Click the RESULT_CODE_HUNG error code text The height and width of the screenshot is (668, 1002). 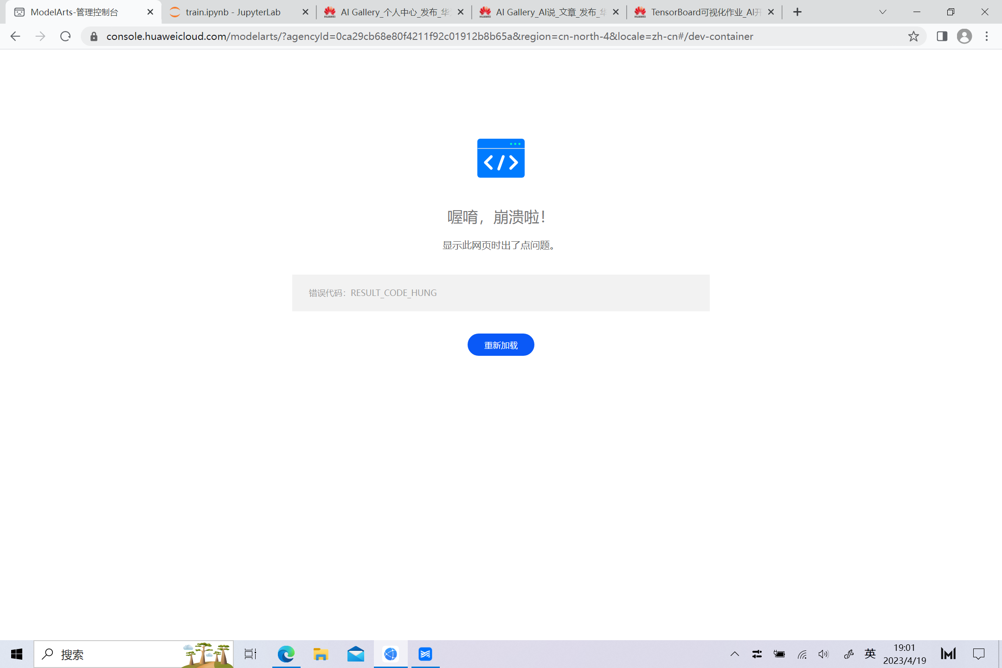pos(393,293)
